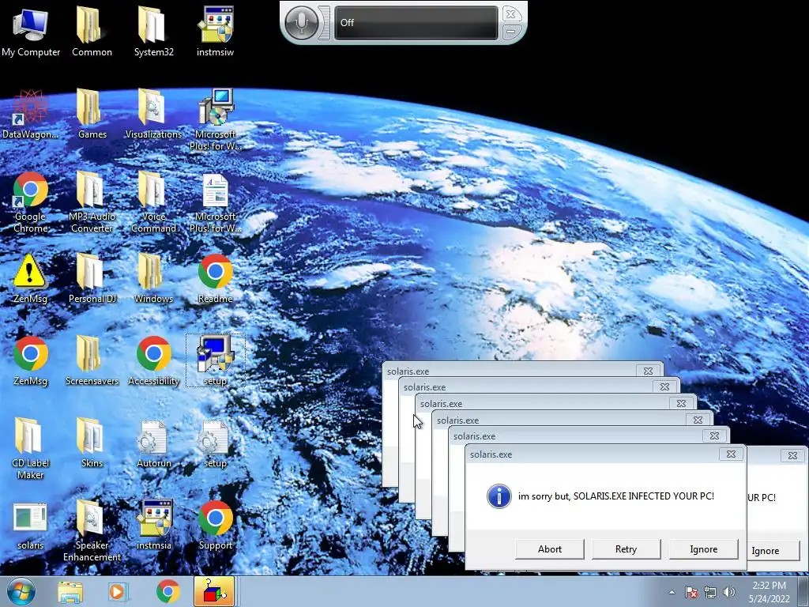Select the CD Label Maker folder
Image resolution: width=809 pixels, height=607 pixels.
pos(31,448)
